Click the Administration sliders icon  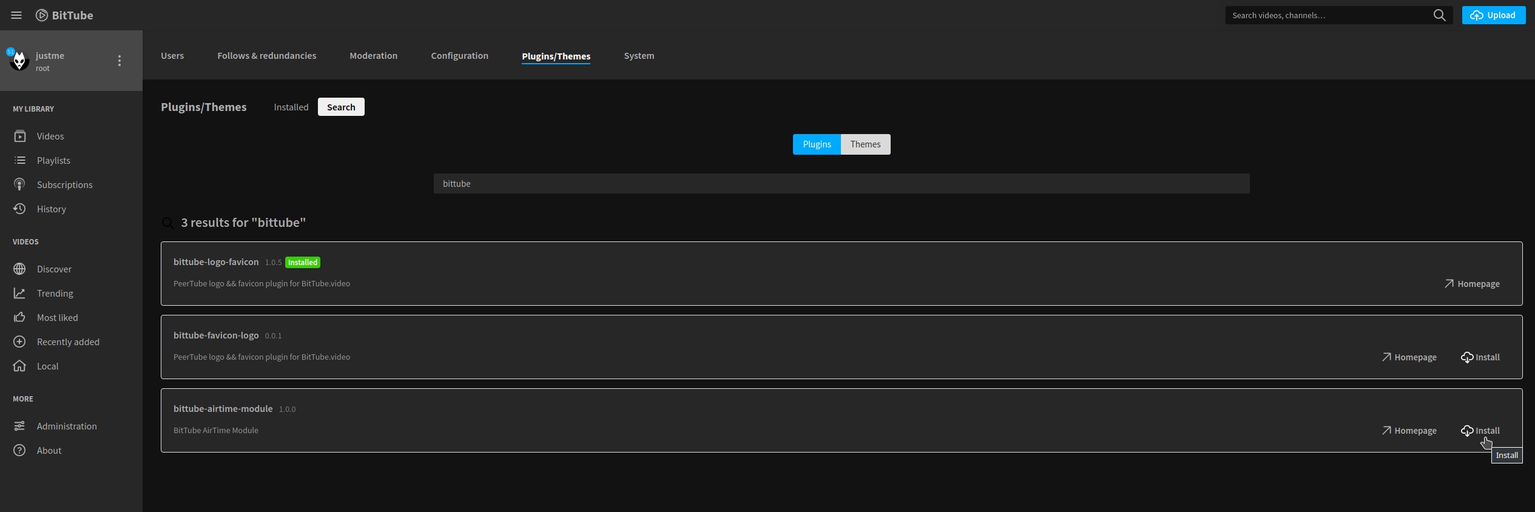coord(20,426)
